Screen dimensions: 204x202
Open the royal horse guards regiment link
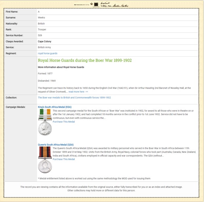[47, 53]
